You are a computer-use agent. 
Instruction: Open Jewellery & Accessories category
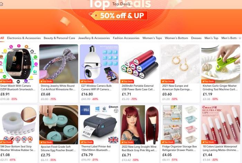click(x=94, y=38)
